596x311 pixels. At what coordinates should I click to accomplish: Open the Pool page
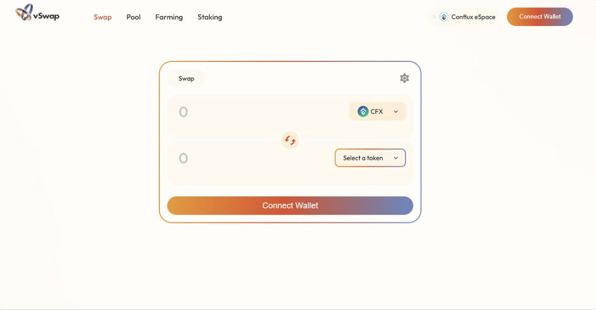(x=133, y=17)
